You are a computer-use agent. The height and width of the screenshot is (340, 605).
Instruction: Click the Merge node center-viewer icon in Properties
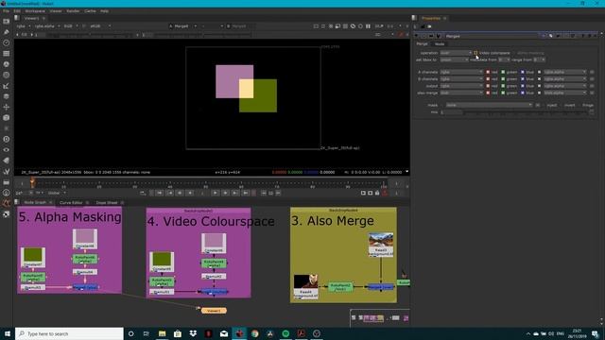423,36
